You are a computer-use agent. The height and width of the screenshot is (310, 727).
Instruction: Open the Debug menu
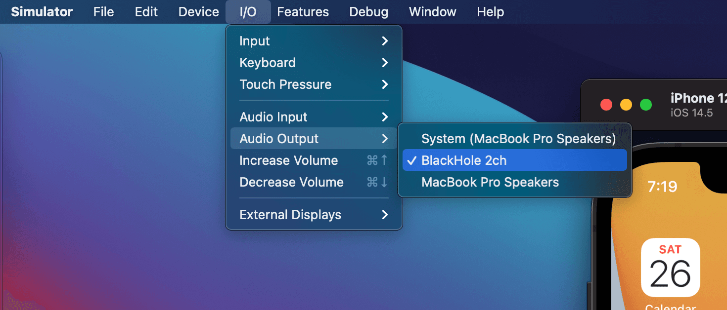pyautogui.click(x=368, y=12)
